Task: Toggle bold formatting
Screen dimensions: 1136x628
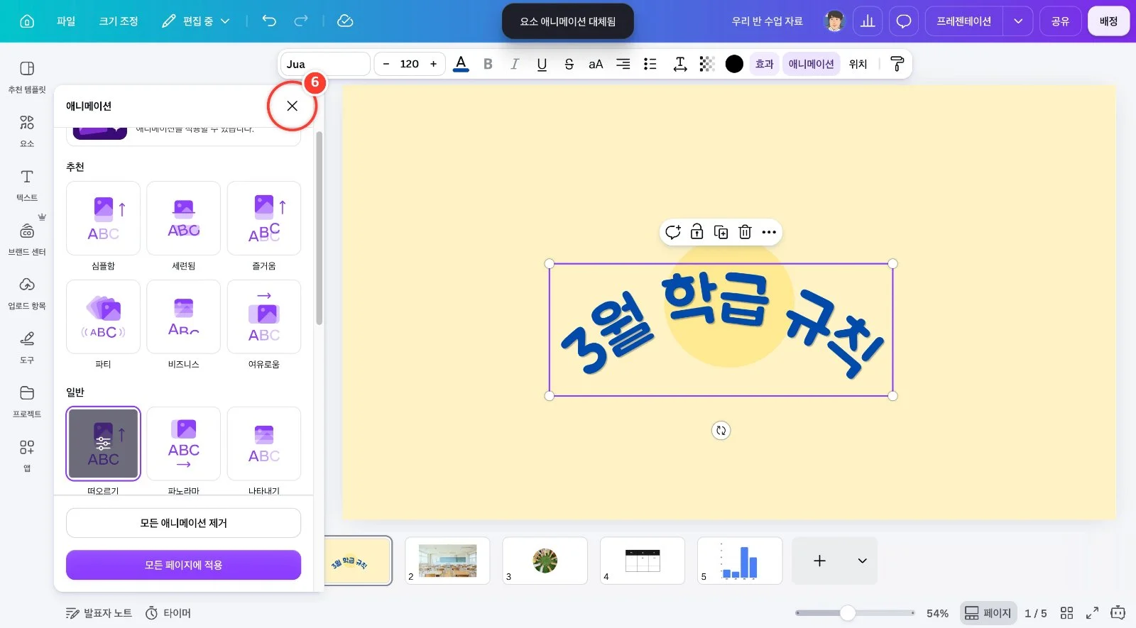Action: (488, 64)
